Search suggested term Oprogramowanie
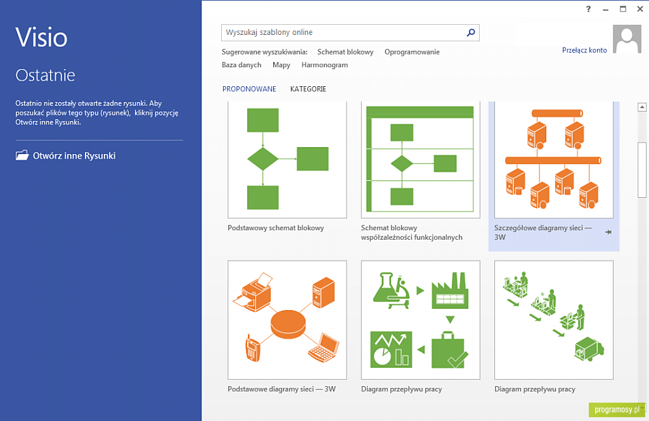Image resolution: width=649 pixels, height=421 pixels. point(412,52)
